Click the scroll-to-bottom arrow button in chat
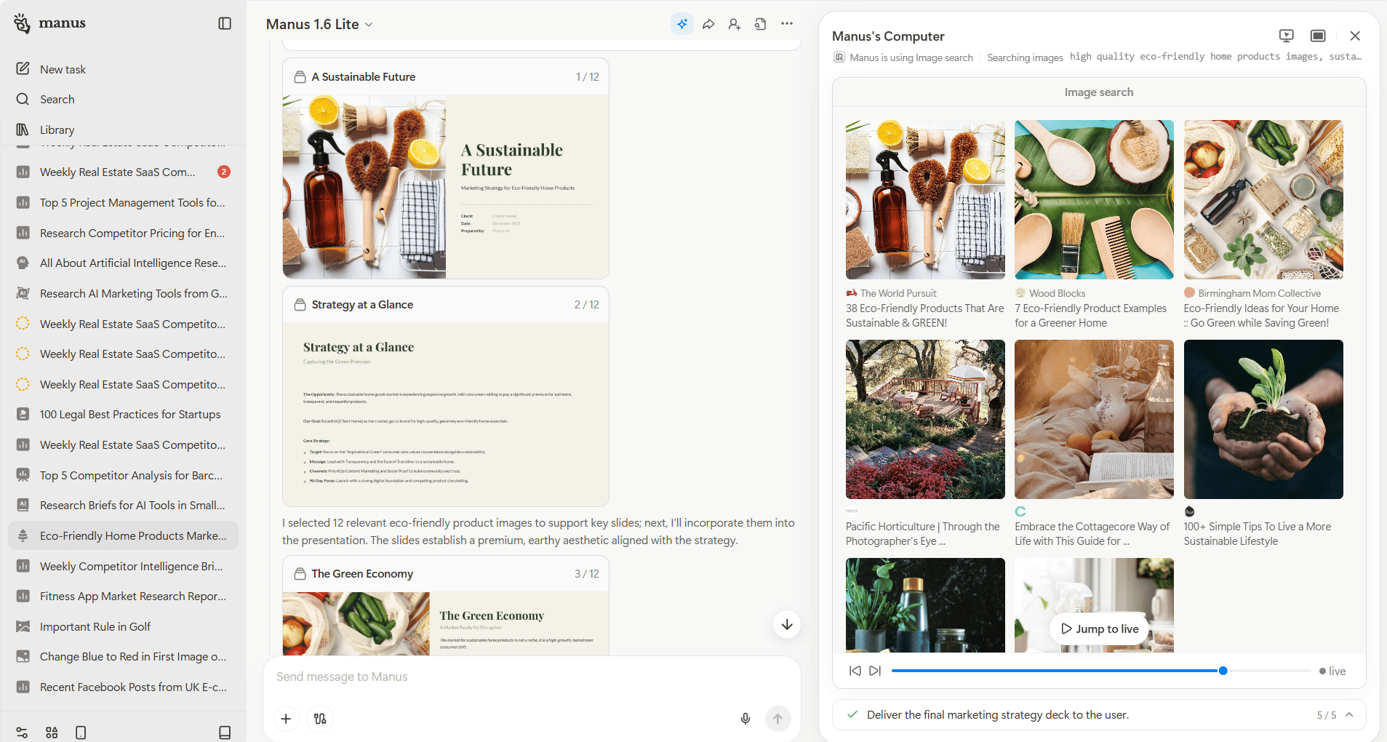1387x742 pixels. 787,625
